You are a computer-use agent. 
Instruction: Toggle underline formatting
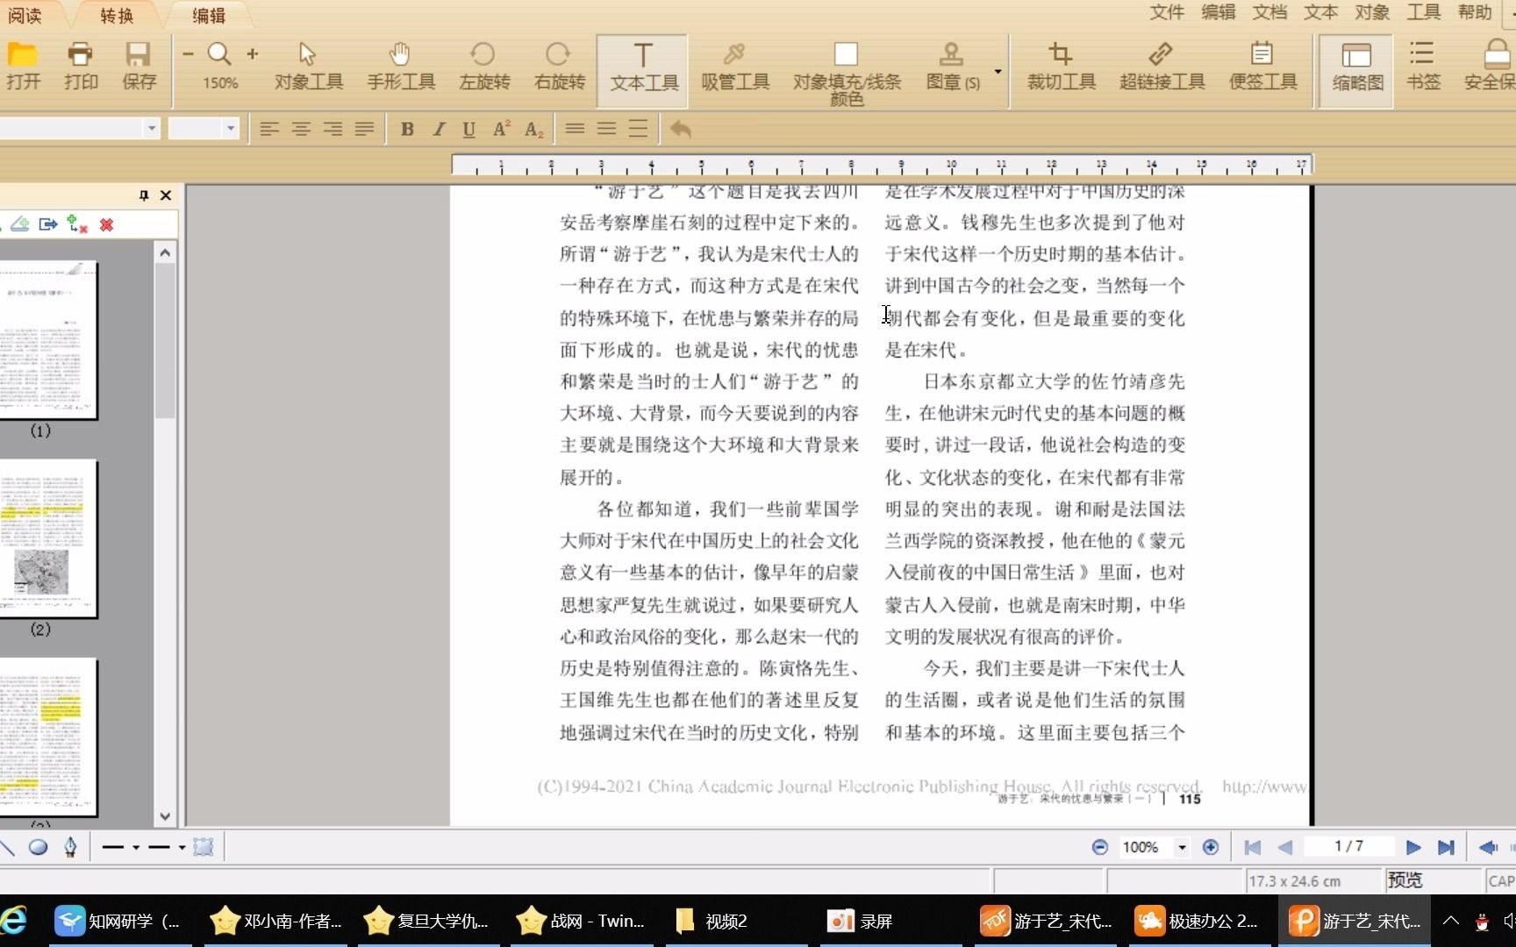pyautogui.click(x=469, y=130)
